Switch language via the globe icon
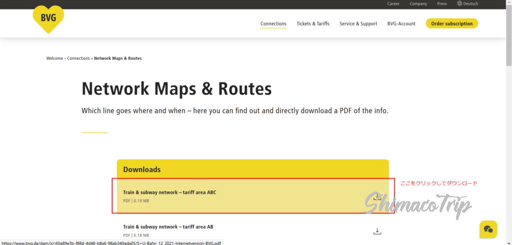The image size is (512, 245). (x=459, y=3)
